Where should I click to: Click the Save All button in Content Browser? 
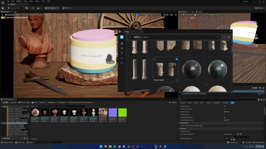22,103
